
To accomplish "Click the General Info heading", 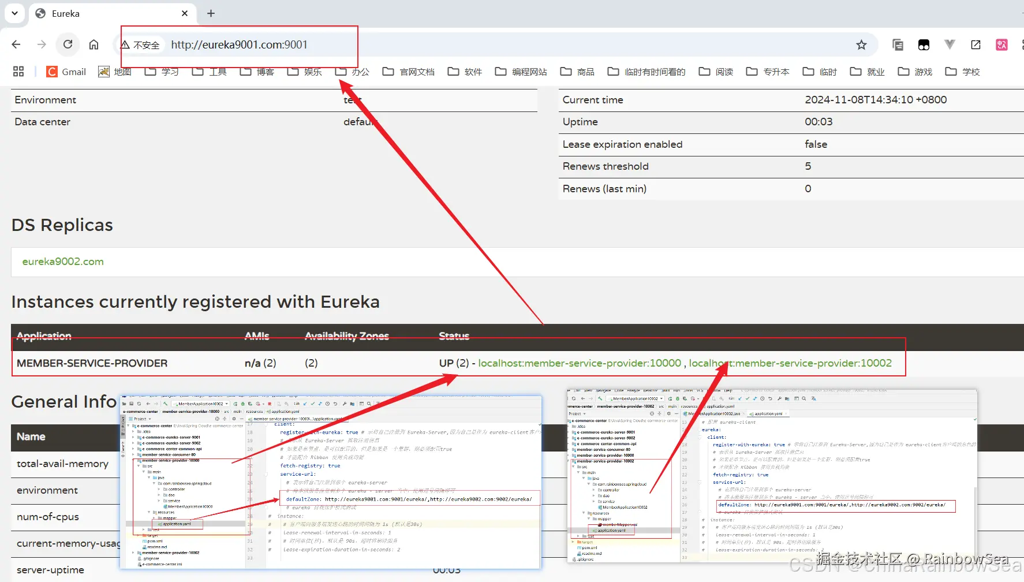I will tap(64, 402).
